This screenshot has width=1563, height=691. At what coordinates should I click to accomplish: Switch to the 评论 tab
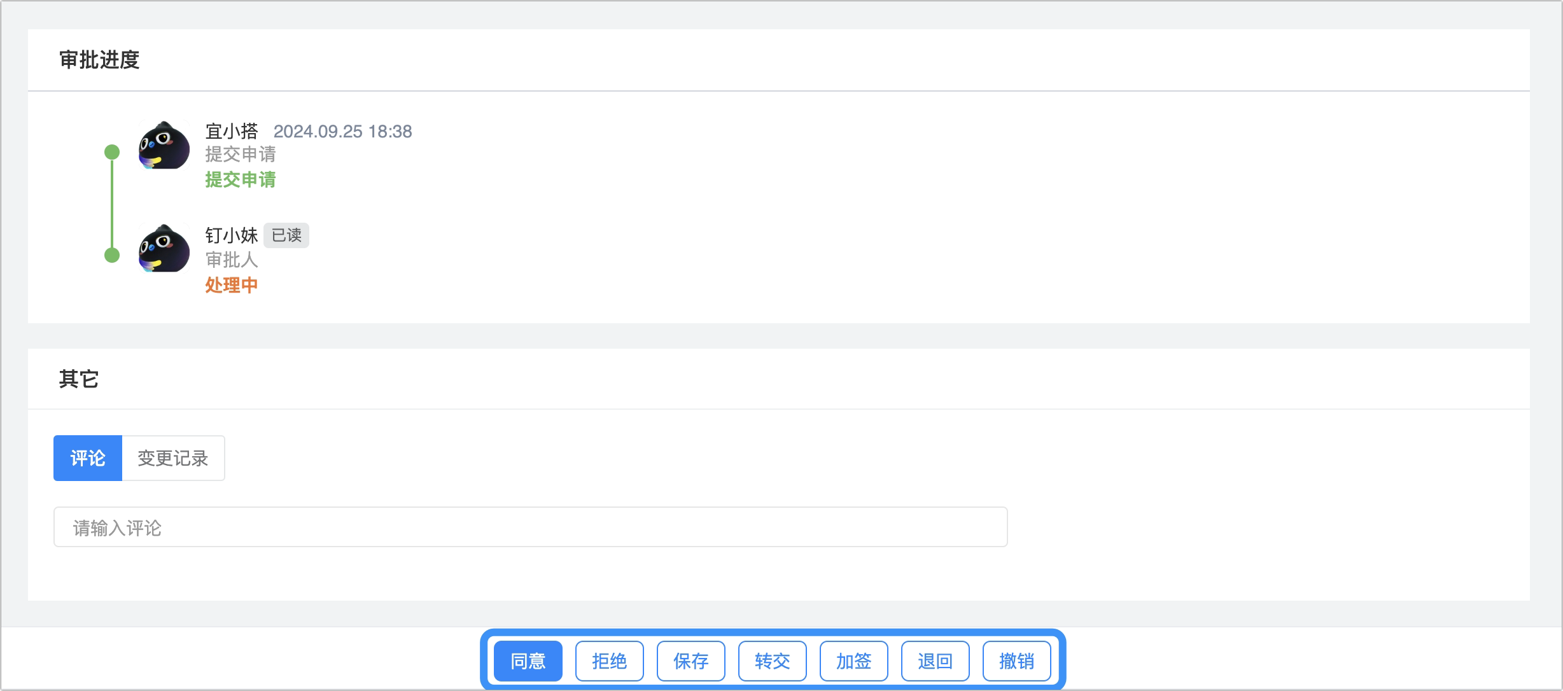coord(88,458)
